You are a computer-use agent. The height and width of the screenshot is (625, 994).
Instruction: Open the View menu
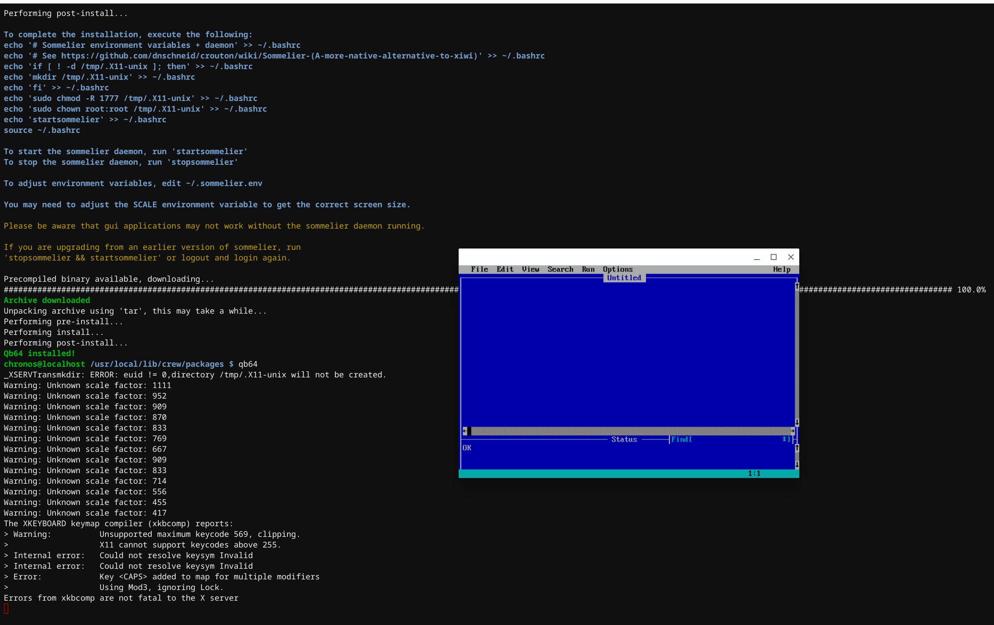click(x=530, y=269)
